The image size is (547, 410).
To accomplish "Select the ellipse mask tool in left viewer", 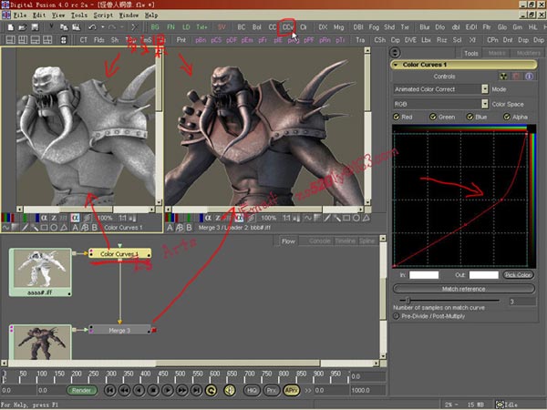I will (x=54, y=228).
